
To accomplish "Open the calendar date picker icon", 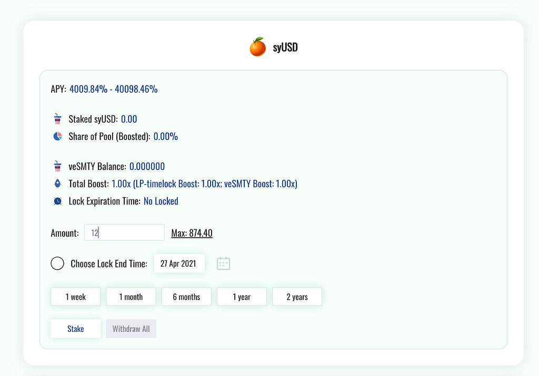I will pos(223,263).
